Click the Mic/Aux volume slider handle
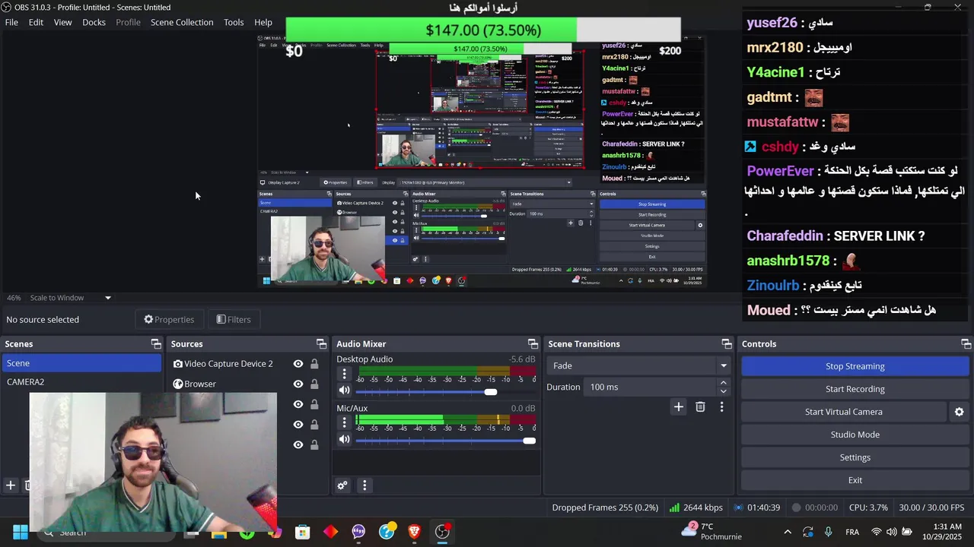This screenshot has width=974, height=547. click(529, 441)
